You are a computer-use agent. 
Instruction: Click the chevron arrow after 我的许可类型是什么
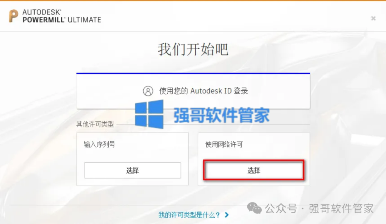coord(227,215)
